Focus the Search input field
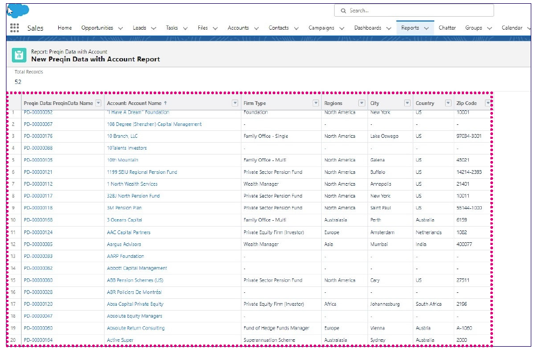The height and width of the screenshot is (351, 541). (414, 11)
